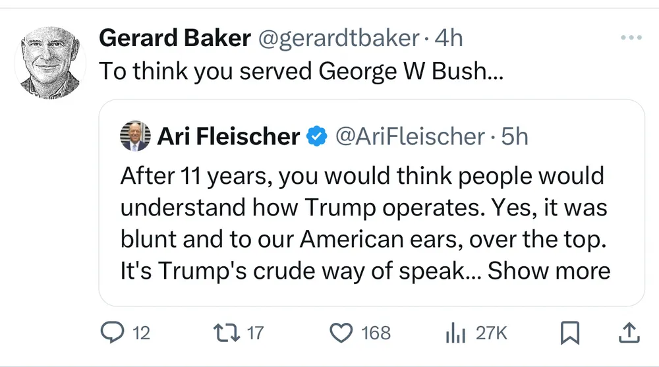Click the 168 likes count
Screen dimensions: 659x367
click(376, 333)
